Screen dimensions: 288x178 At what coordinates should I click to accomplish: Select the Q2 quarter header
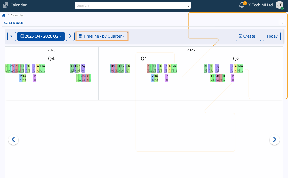236,59
